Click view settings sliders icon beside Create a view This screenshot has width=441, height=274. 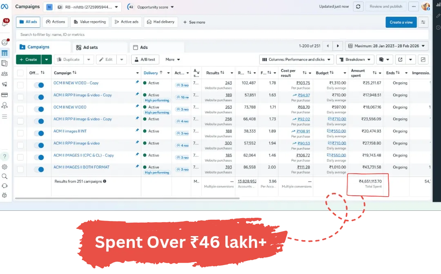click(x=423, y=22)
